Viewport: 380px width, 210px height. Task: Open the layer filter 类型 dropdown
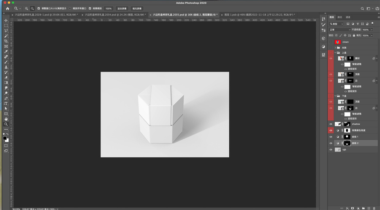point(337,24)
